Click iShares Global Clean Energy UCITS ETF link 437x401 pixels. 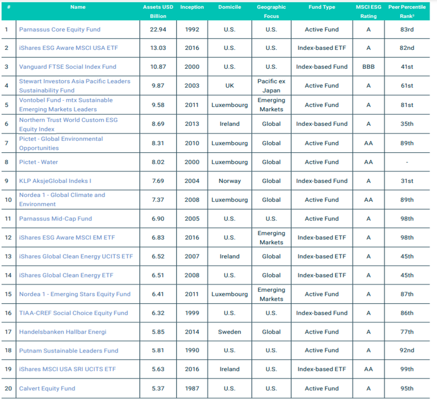click(76, 256)
